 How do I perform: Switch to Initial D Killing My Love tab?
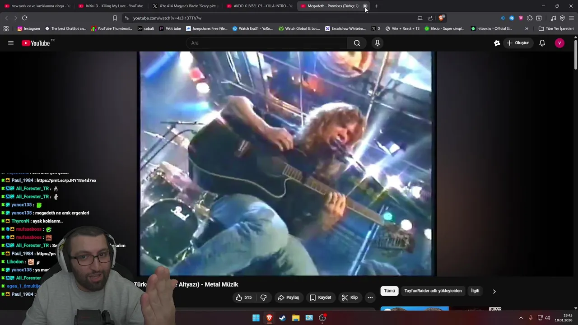coord(111,6)
